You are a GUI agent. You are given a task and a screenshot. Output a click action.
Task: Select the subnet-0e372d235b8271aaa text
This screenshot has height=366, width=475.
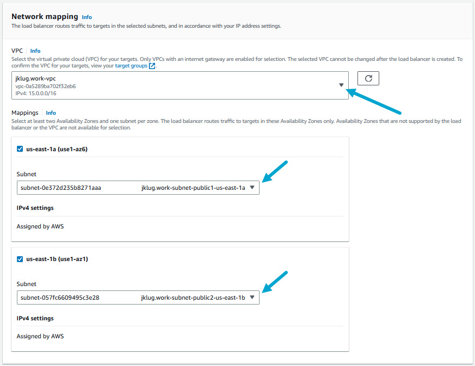pyautogui.click(x=61, y=188)
